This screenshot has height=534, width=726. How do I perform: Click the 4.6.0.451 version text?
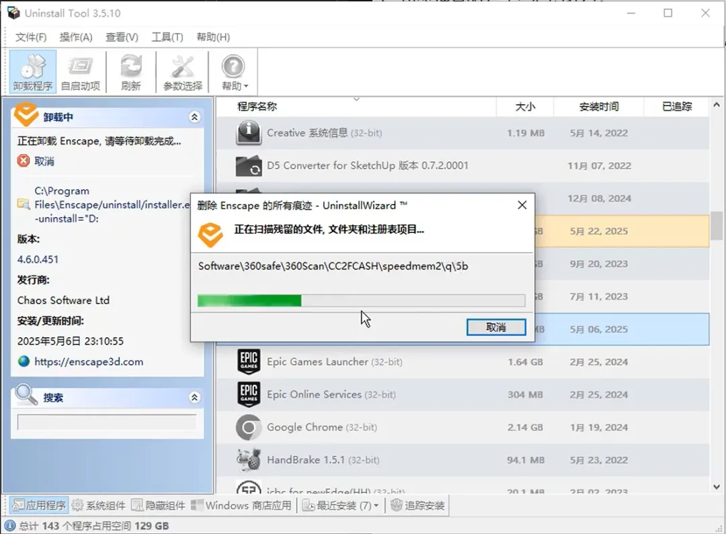coord(38,259)
